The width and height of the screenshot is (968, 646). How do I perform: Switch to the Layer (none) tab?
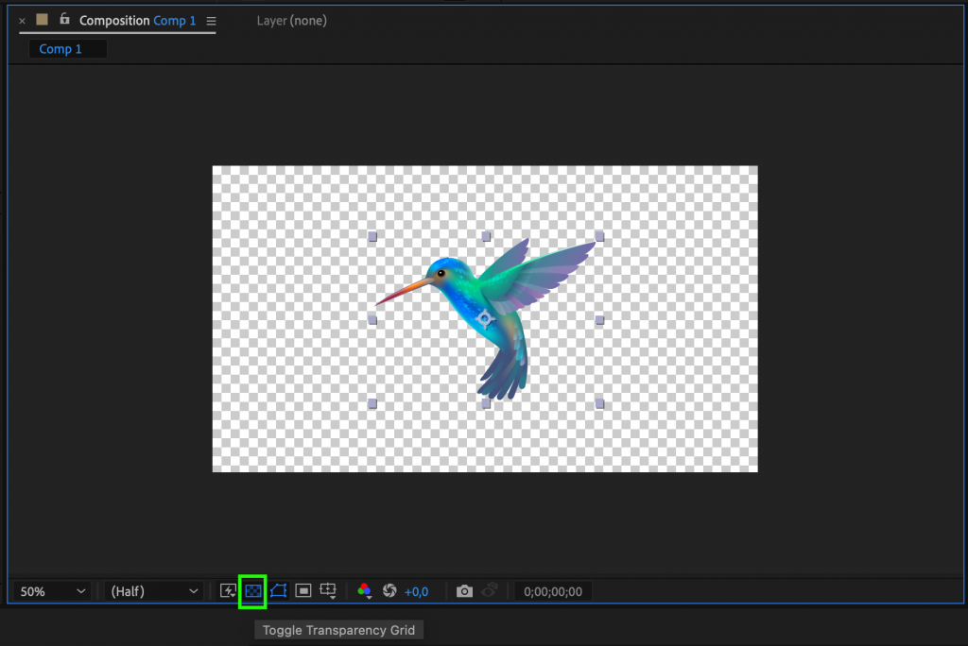point(291,20)
